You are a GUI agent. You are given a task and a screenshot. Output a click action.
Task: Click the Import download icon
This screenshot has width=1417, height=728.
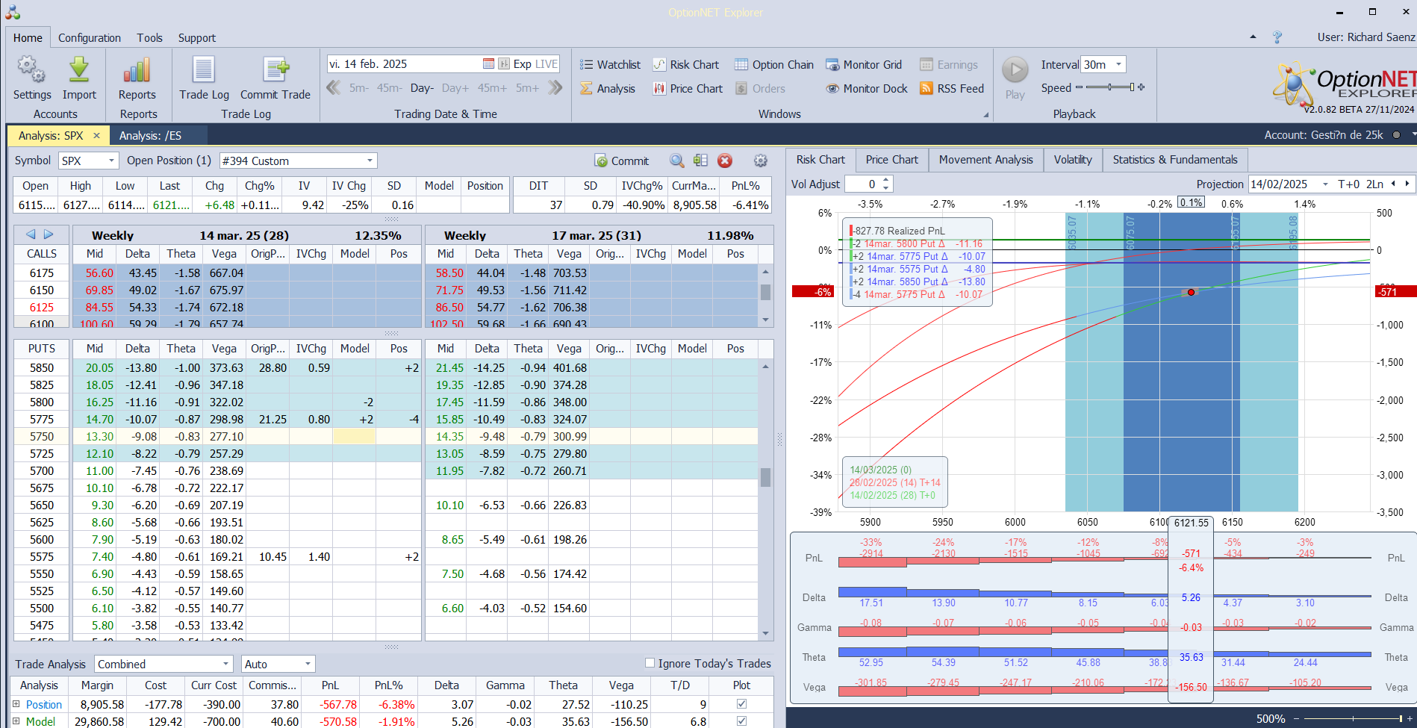pyautogui.click(x=79, y=70)
